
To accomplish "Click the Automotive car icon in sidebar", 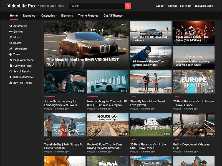I will point(10,26).
